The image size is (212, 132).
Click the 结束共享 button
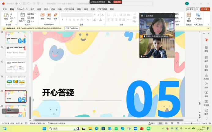(117, 2)
